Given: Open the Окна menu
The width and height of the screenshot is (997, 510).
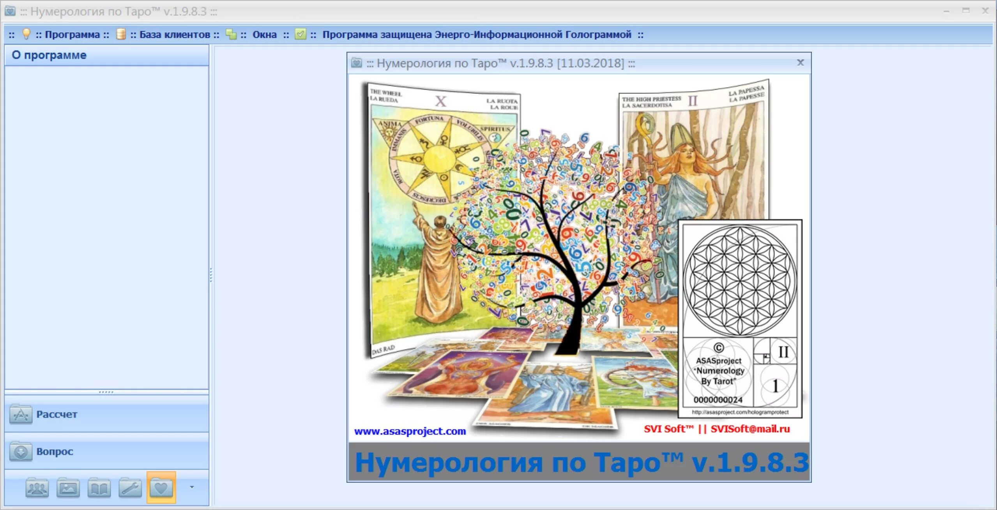Looking at the screenshot, I should point(265,35).
